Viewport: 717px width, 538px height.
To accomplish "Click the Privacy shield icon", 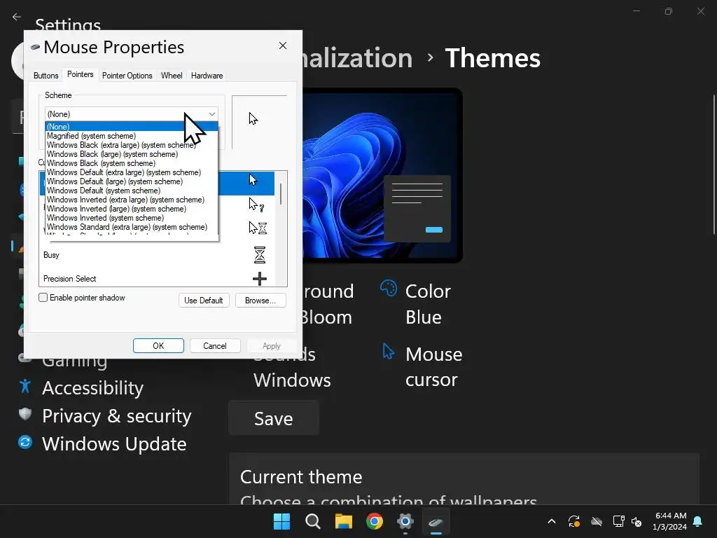I will pyautogui.click(x=25, y=414).
